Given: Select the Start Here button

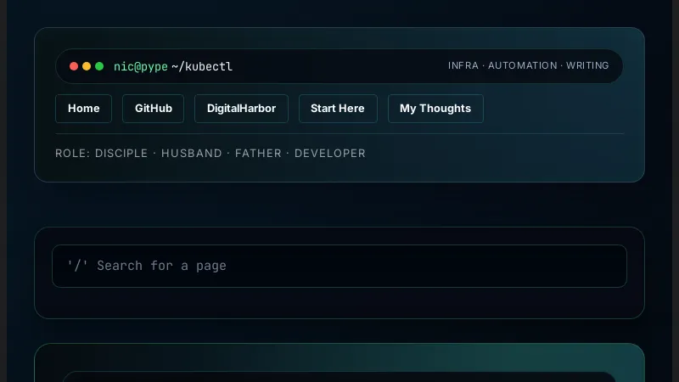Looking at the screenshot, I should pyautogui.click(x=338, y=109).
